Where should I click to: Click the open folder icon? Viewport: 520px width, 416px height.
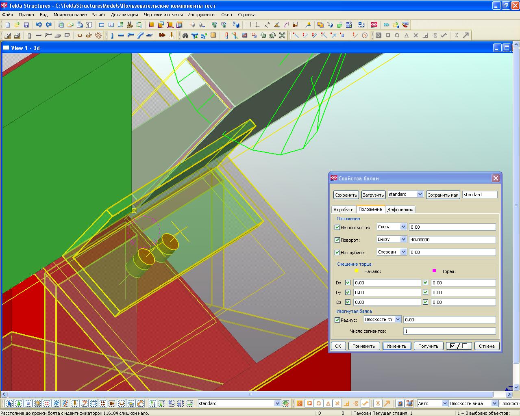click(x=17, y=25)
